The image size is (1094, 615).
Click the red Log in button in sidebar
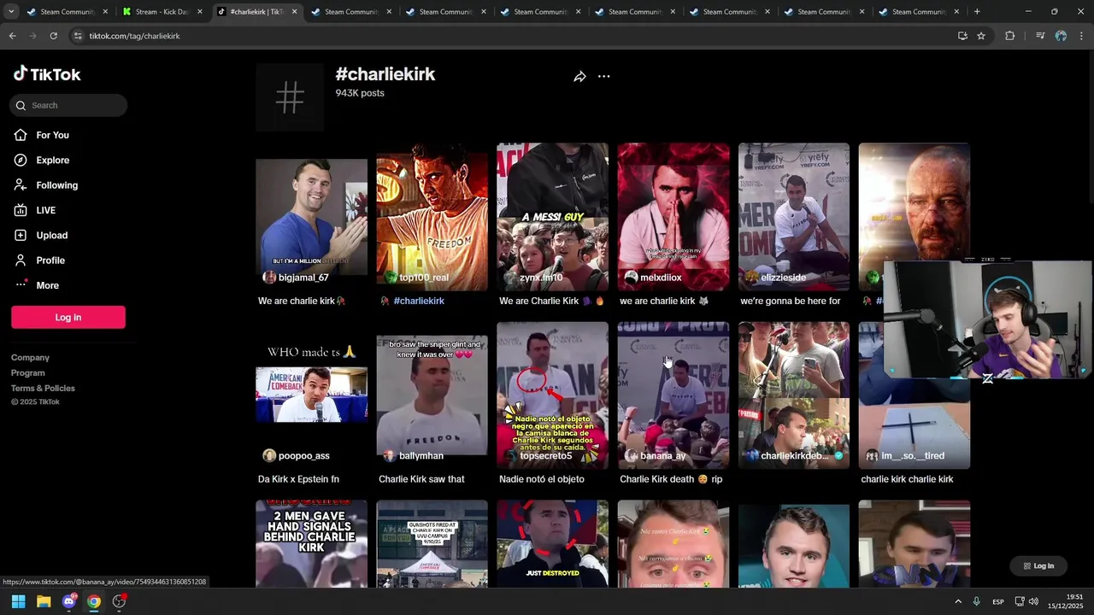point(68,317)
